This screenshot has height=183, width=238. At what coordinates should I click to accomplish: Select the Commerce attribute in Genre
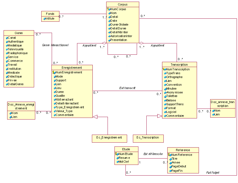(14, 61)
